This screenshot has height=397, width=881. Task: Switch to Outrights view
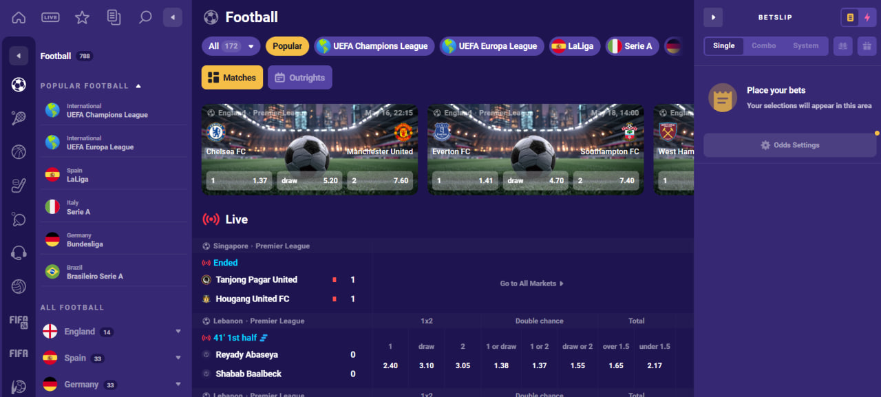pyautogui.click(x=300, y=78)
